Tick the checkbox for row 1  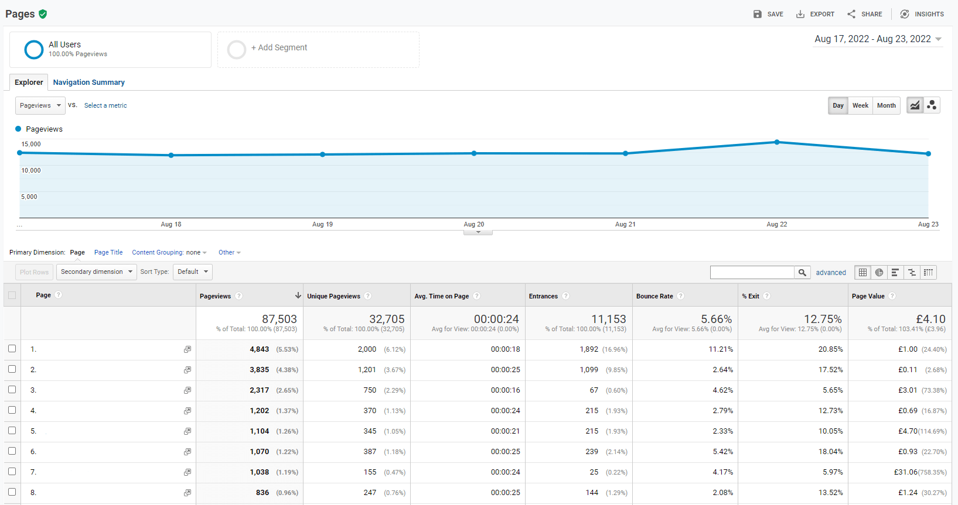pyautogui.click(x=12, y=349)
